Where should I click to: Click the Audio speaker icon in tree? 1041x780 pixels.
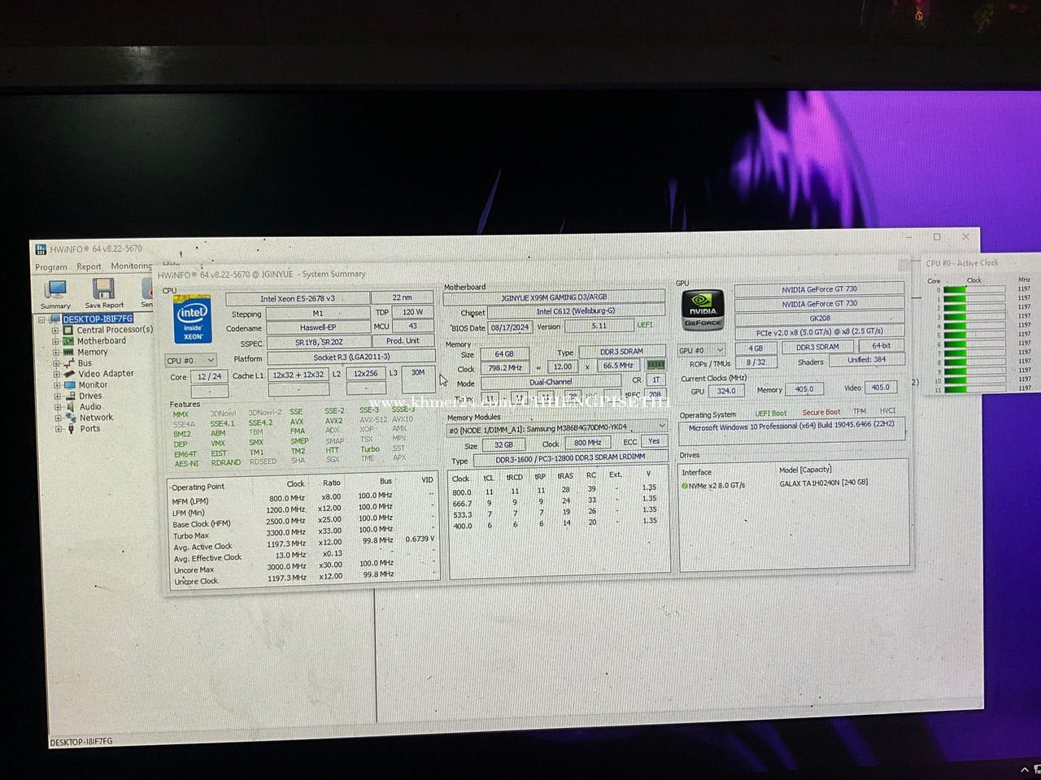(70, 406)
